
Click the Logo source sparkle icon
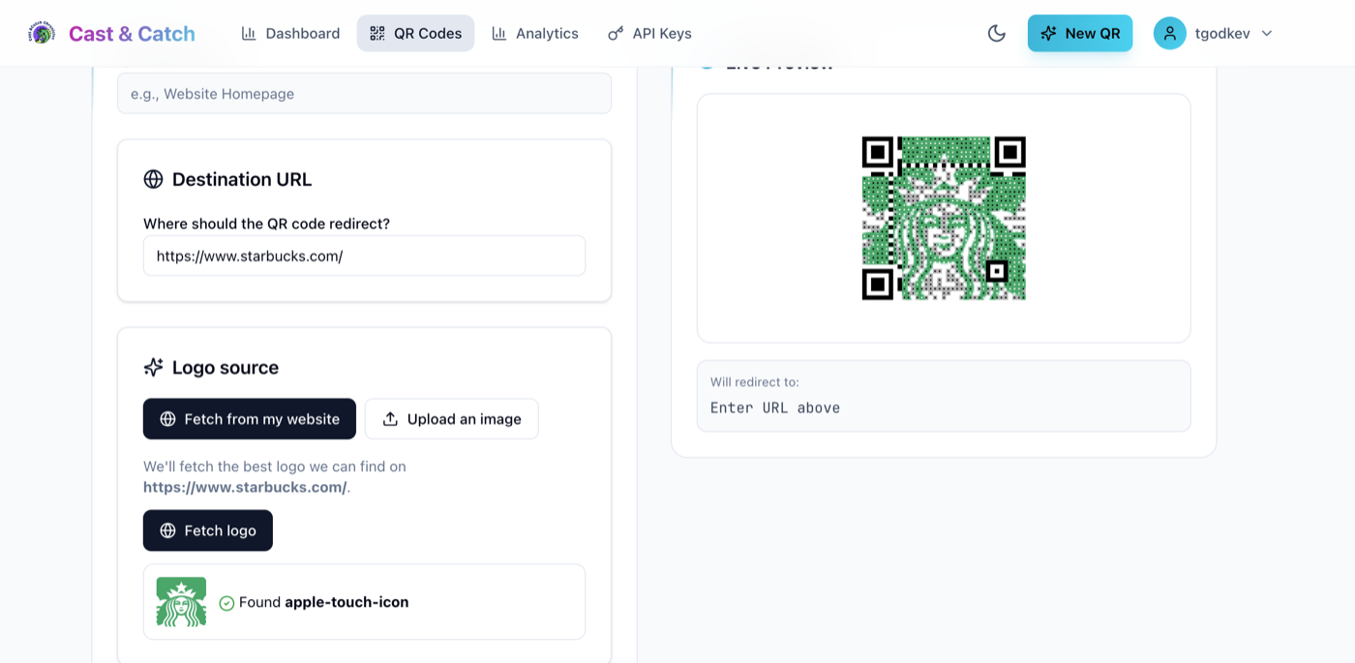coord(153,368)
